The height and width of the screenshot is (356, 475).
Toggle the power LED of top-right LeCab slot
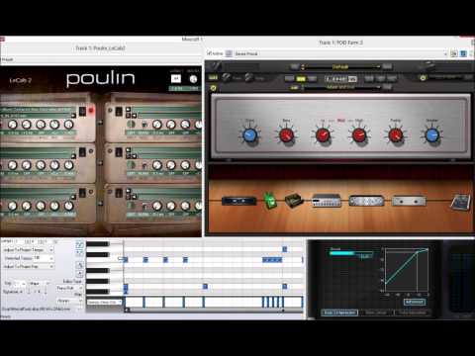110,111
